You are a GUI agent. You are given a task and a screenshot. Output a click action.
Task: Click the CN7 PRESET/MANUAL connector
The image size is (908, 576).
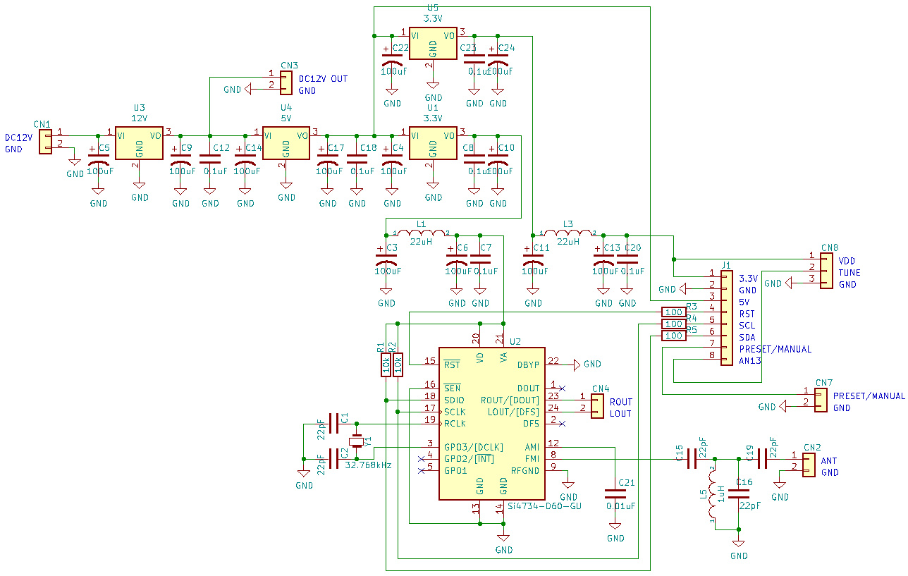click(x=821, y=400)
